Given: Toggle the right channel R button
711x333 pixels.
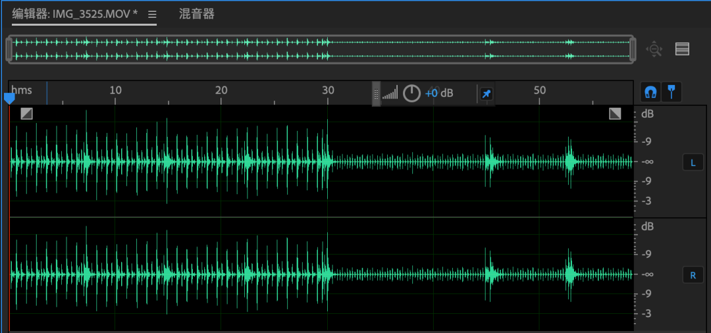Looking at the screenshot, I should (693, 275).
